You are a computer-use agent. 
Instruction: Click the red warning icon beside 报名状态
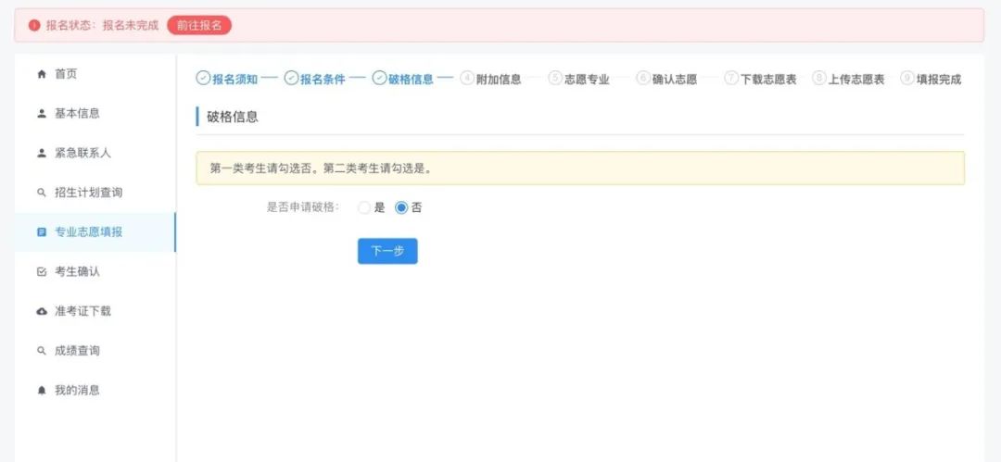(x=34, y=26)
